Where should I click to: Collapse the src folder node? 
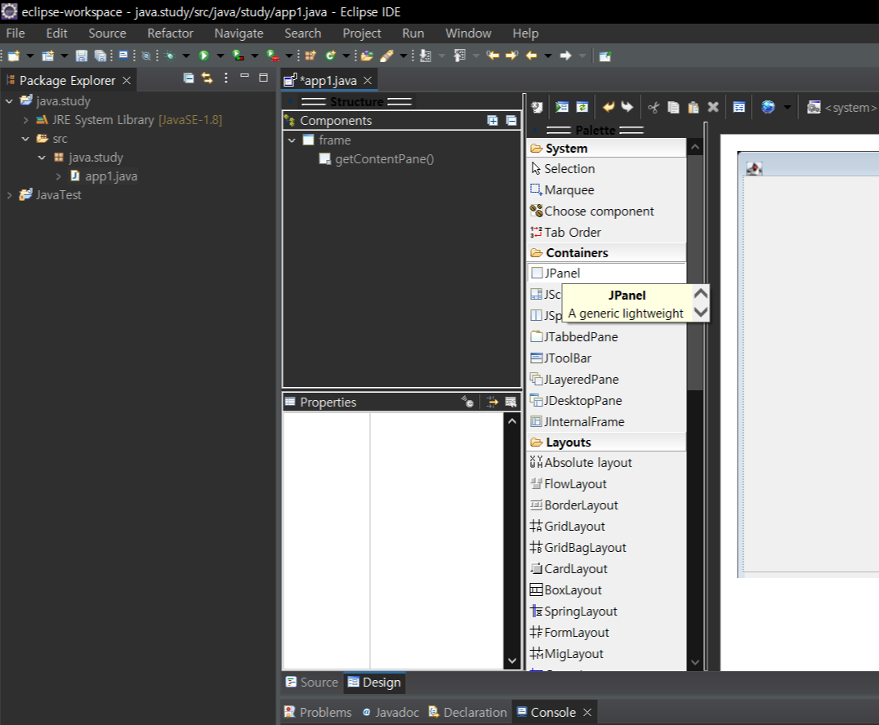pyautogui.click(x=26, y=139)
